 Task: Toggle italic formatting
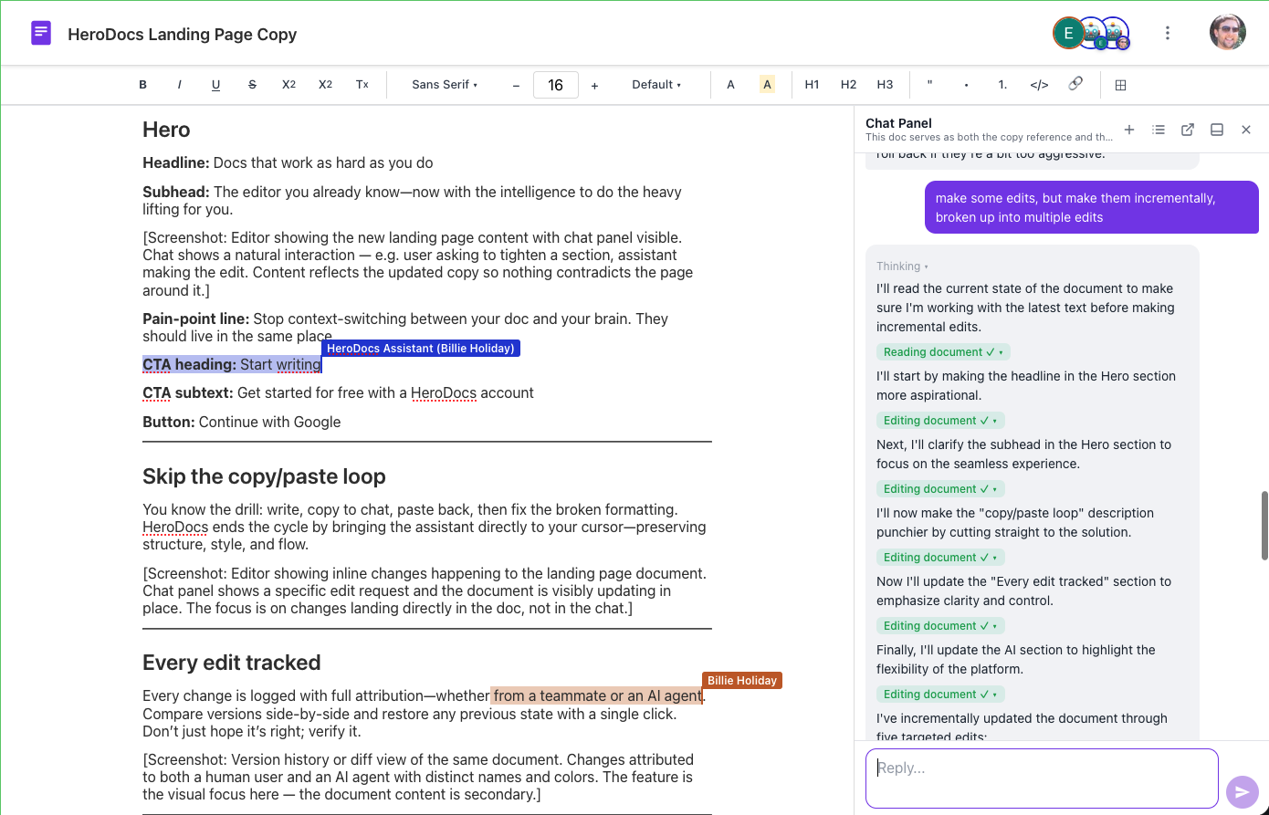pos(179,84)
